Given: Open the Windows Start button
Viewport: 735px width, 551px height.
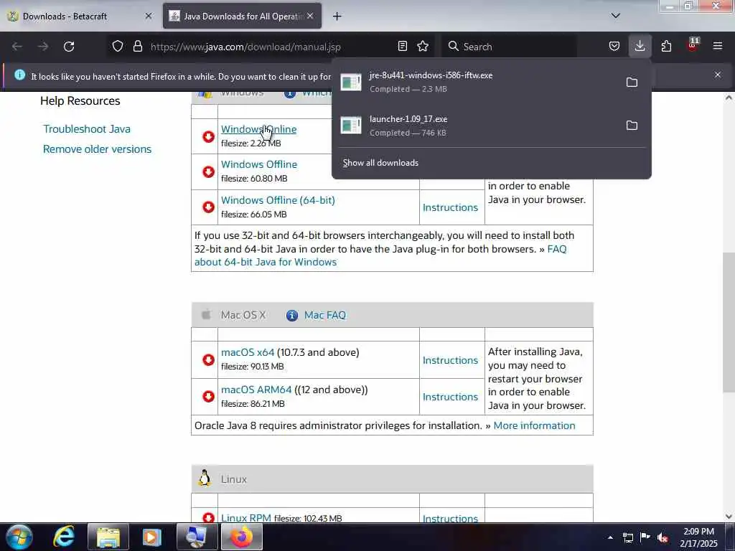Looking at the screenshot, I should pos(19,537).
